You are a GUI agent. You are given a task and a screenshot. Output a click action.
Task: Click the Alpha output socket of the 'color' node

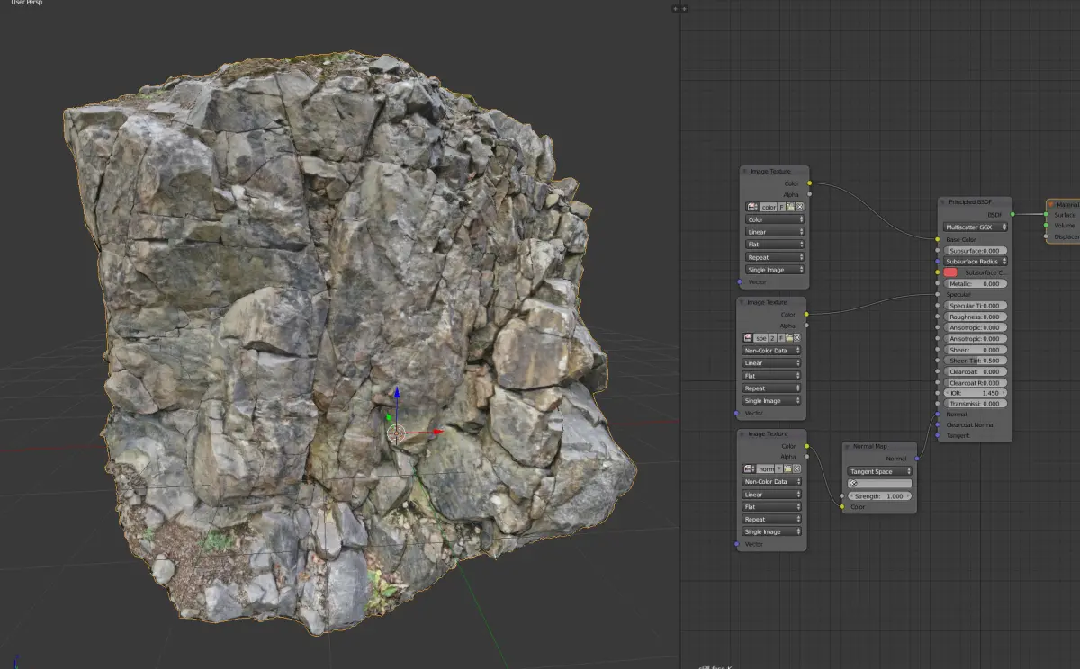tap(810, 194)
